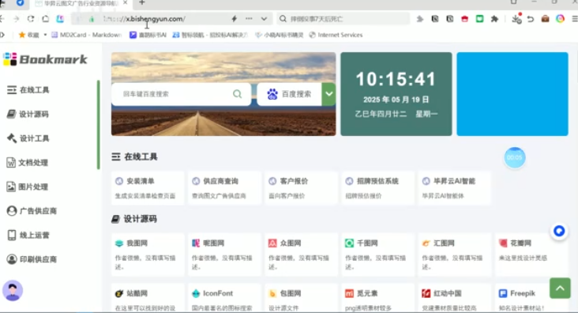Open the star 收藏 bookmarks button
The image size is (578, 313).
click(28, 35)
